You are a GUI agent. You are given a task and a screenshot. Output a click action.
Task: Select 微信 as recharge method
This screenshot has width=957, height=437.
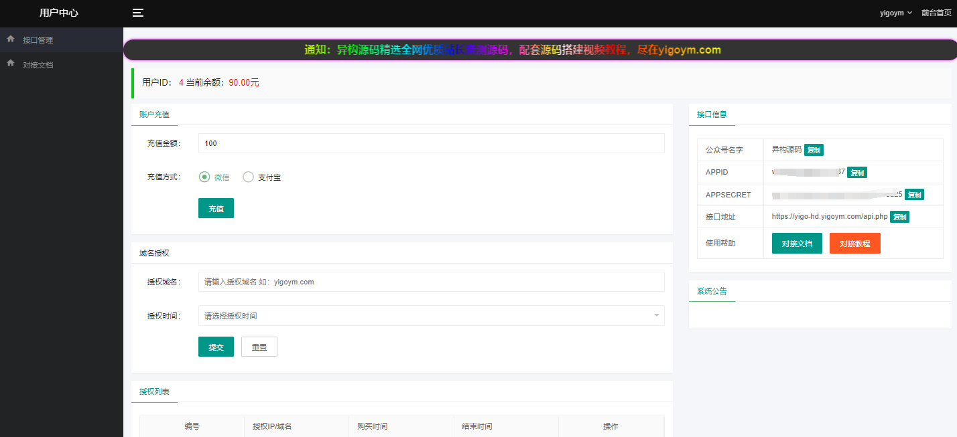(205, 177)
